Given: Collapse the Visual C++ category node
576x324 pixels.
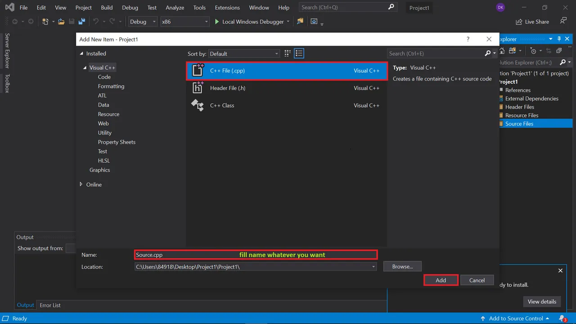Looking at the screenshot, I should [x=85, y=67].
